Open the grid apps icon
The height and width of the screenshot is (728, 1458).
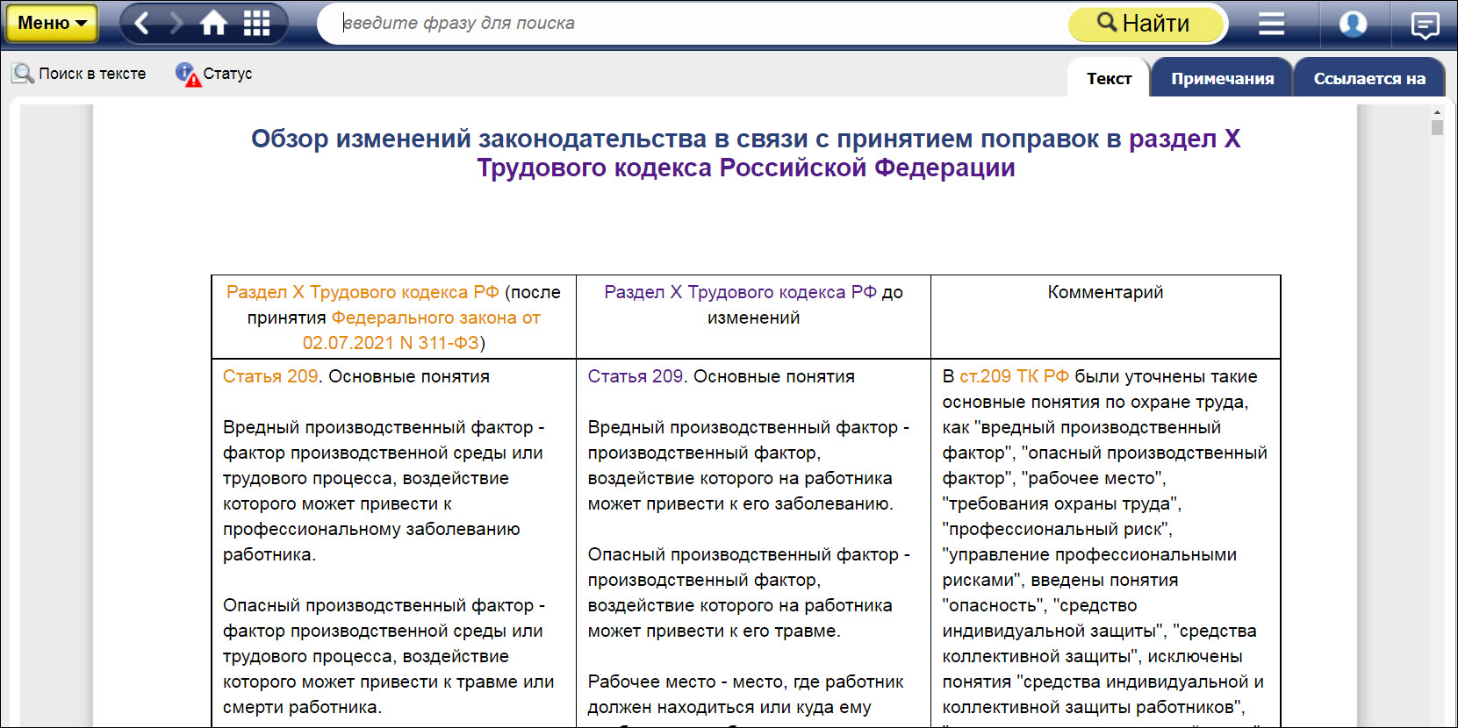(x=256, y=24)
